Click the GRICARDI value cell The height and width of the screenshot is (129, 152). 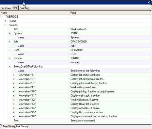point(110,50)
